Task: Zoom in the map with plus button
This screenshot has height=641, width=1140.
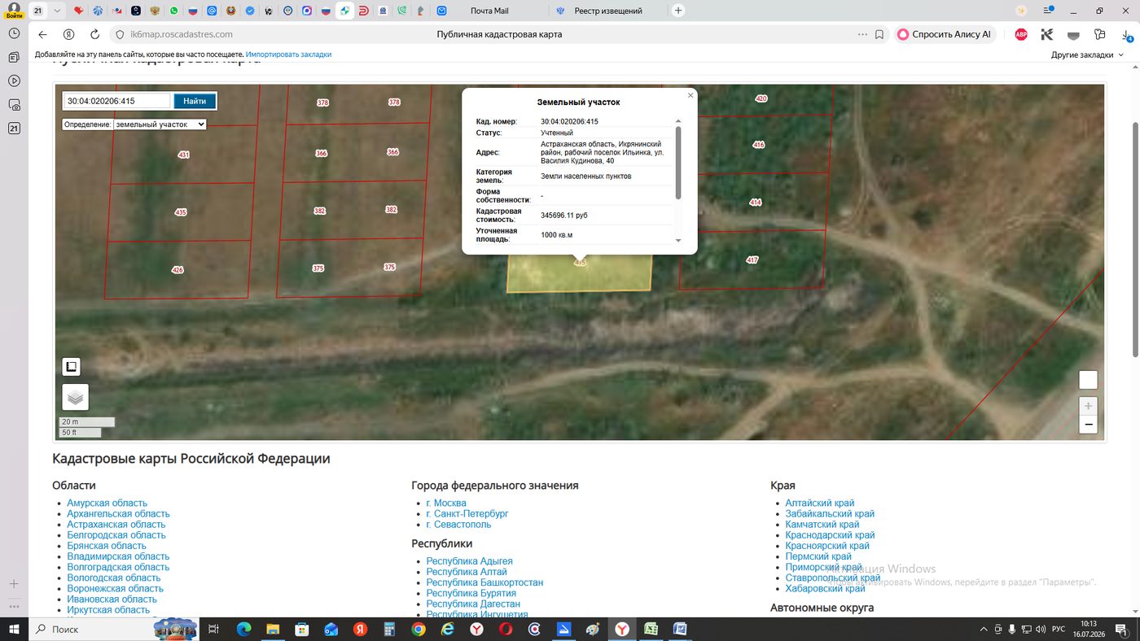Action: click(x=1088, y=405)
